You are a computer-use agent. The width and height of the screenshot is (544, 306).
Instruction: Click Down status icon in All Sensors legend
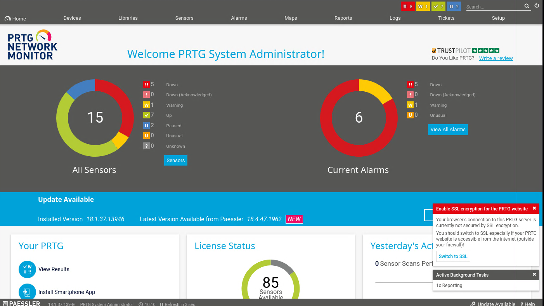pyautogui.click(x=146, y=84)
